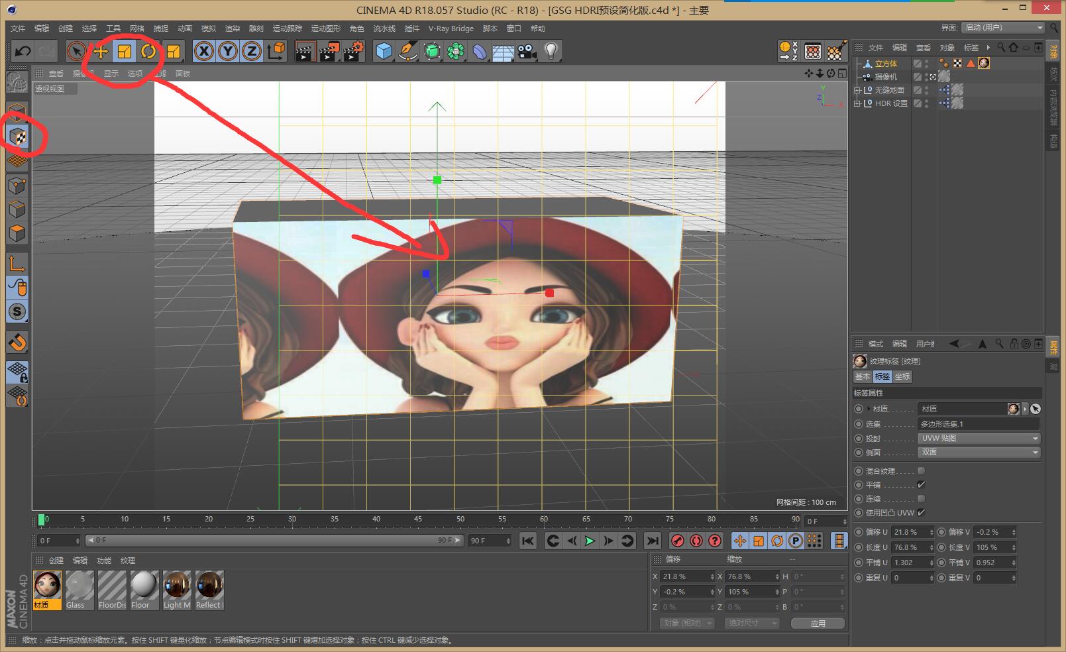Click the 长度 U 76.8 % field
The width and height of the screenshot is (1066, 652).
coord(912,547)
